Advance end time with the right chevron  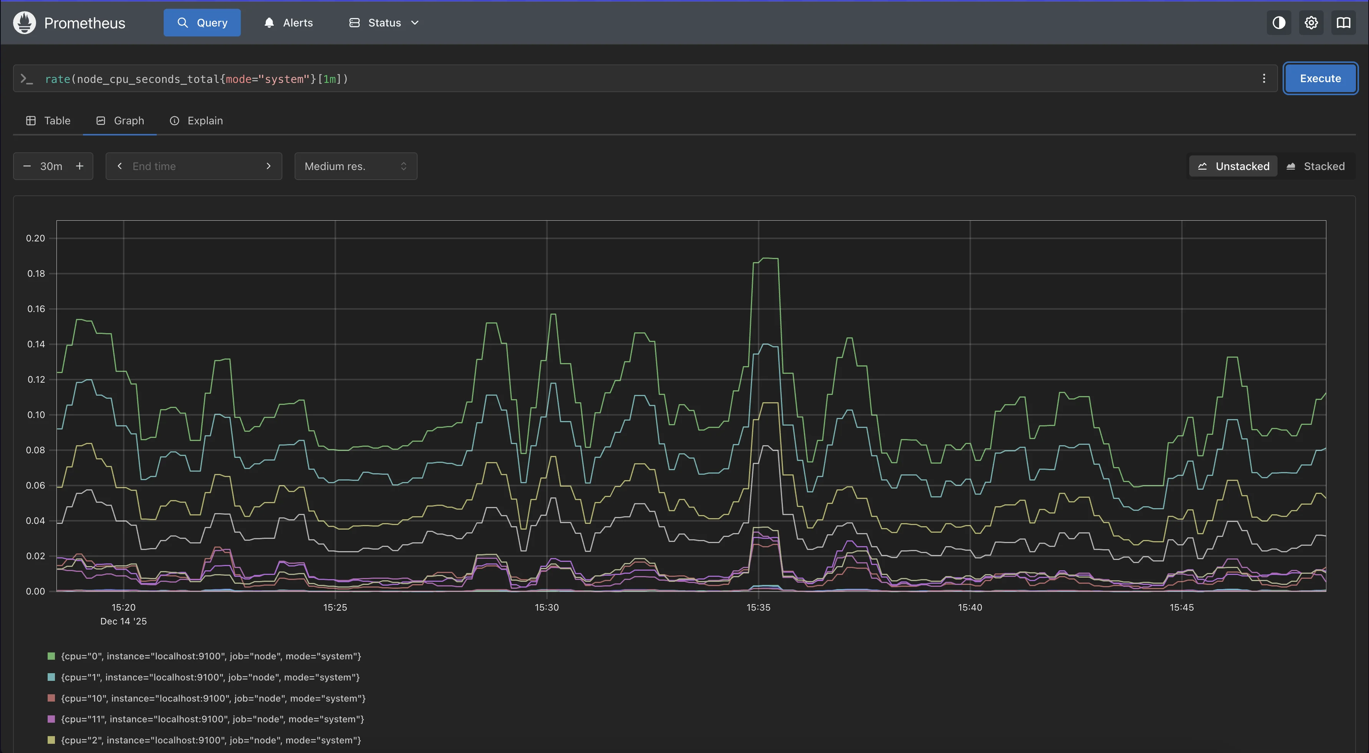coord(268,166)
